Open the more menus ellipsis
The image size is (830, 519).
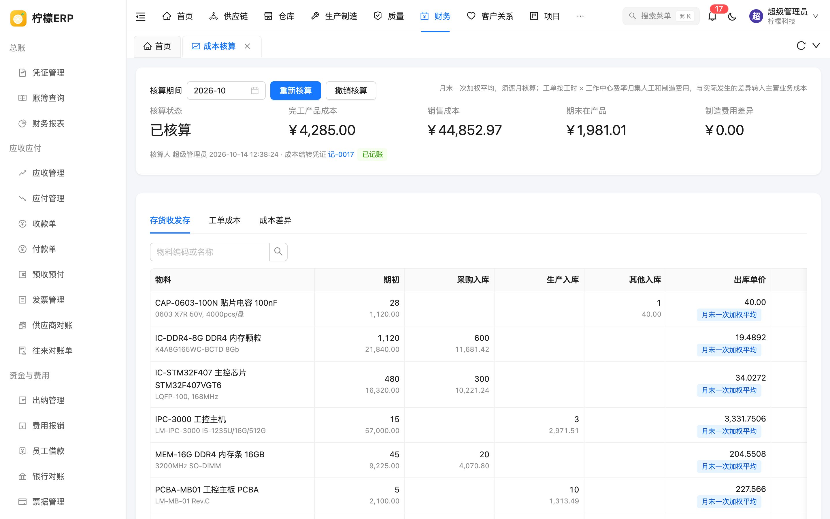tap(580, 16)
